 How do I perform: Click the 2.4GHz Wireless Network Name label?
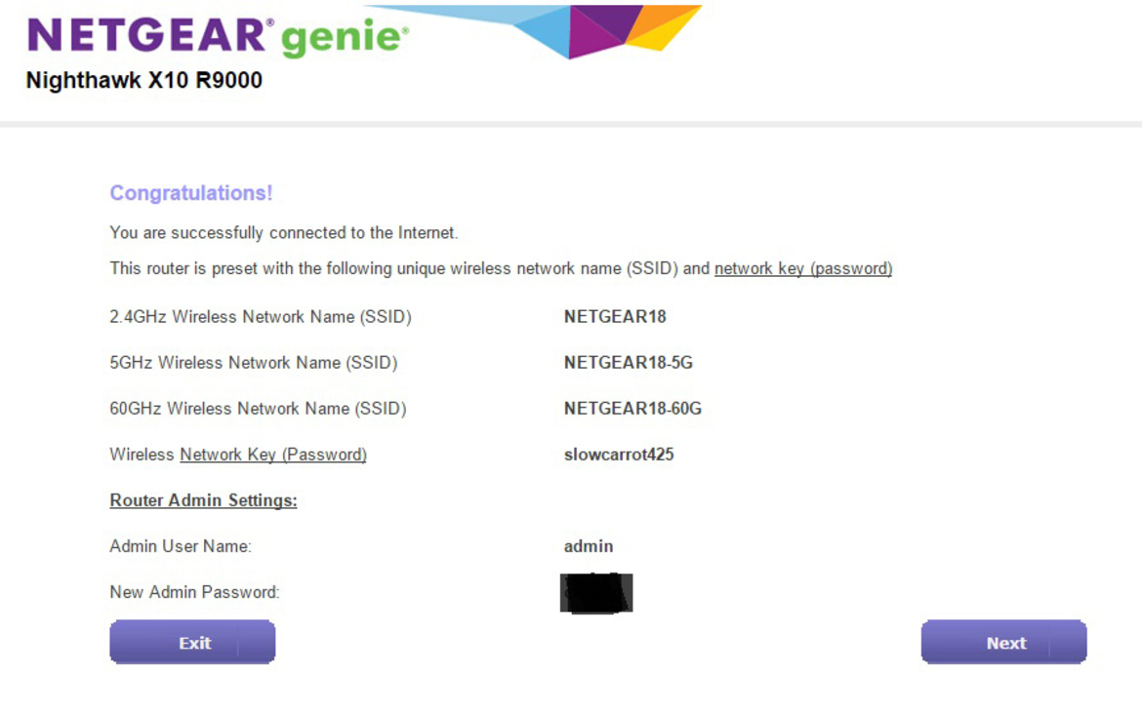click(261, 317)
